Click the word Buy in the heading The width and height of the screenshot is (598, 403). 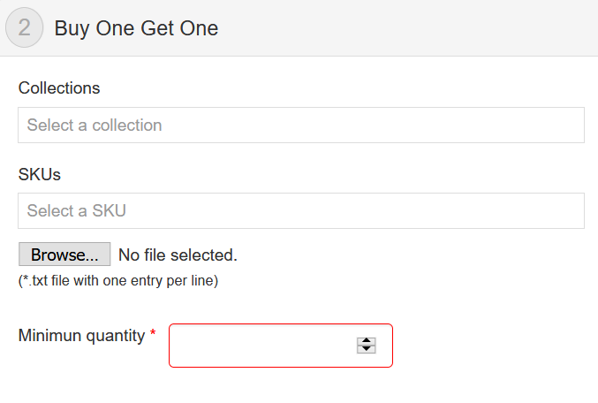pos(72,28)
